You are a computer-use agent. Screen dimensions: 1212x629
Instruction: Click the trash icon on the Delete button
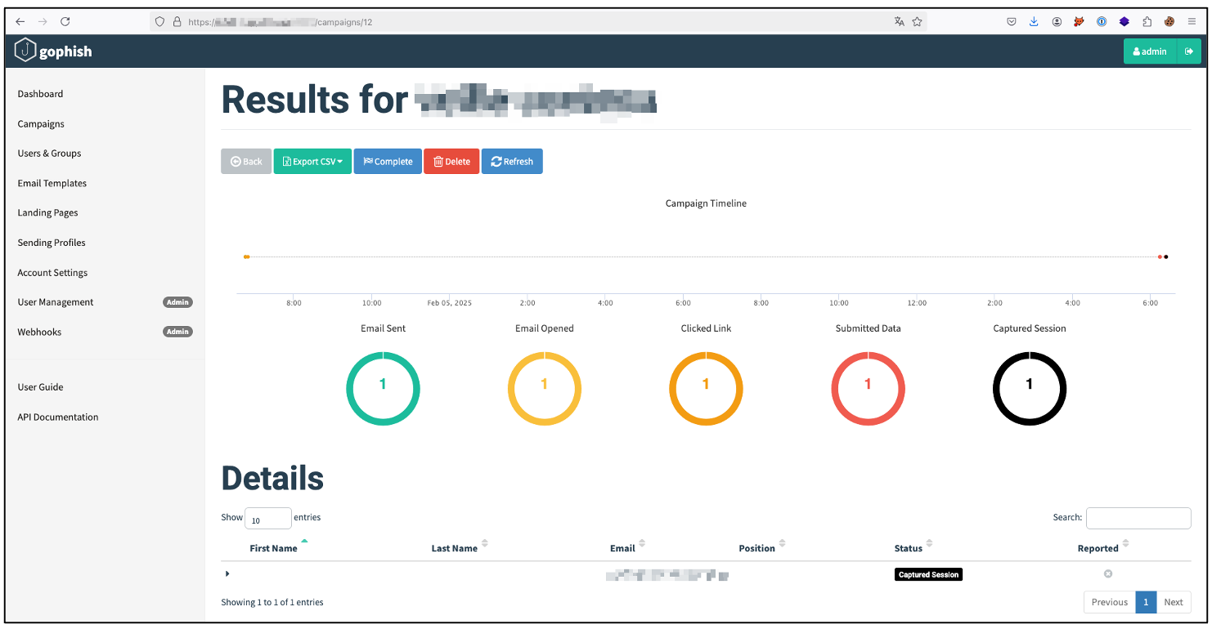(x=438, y=161)
